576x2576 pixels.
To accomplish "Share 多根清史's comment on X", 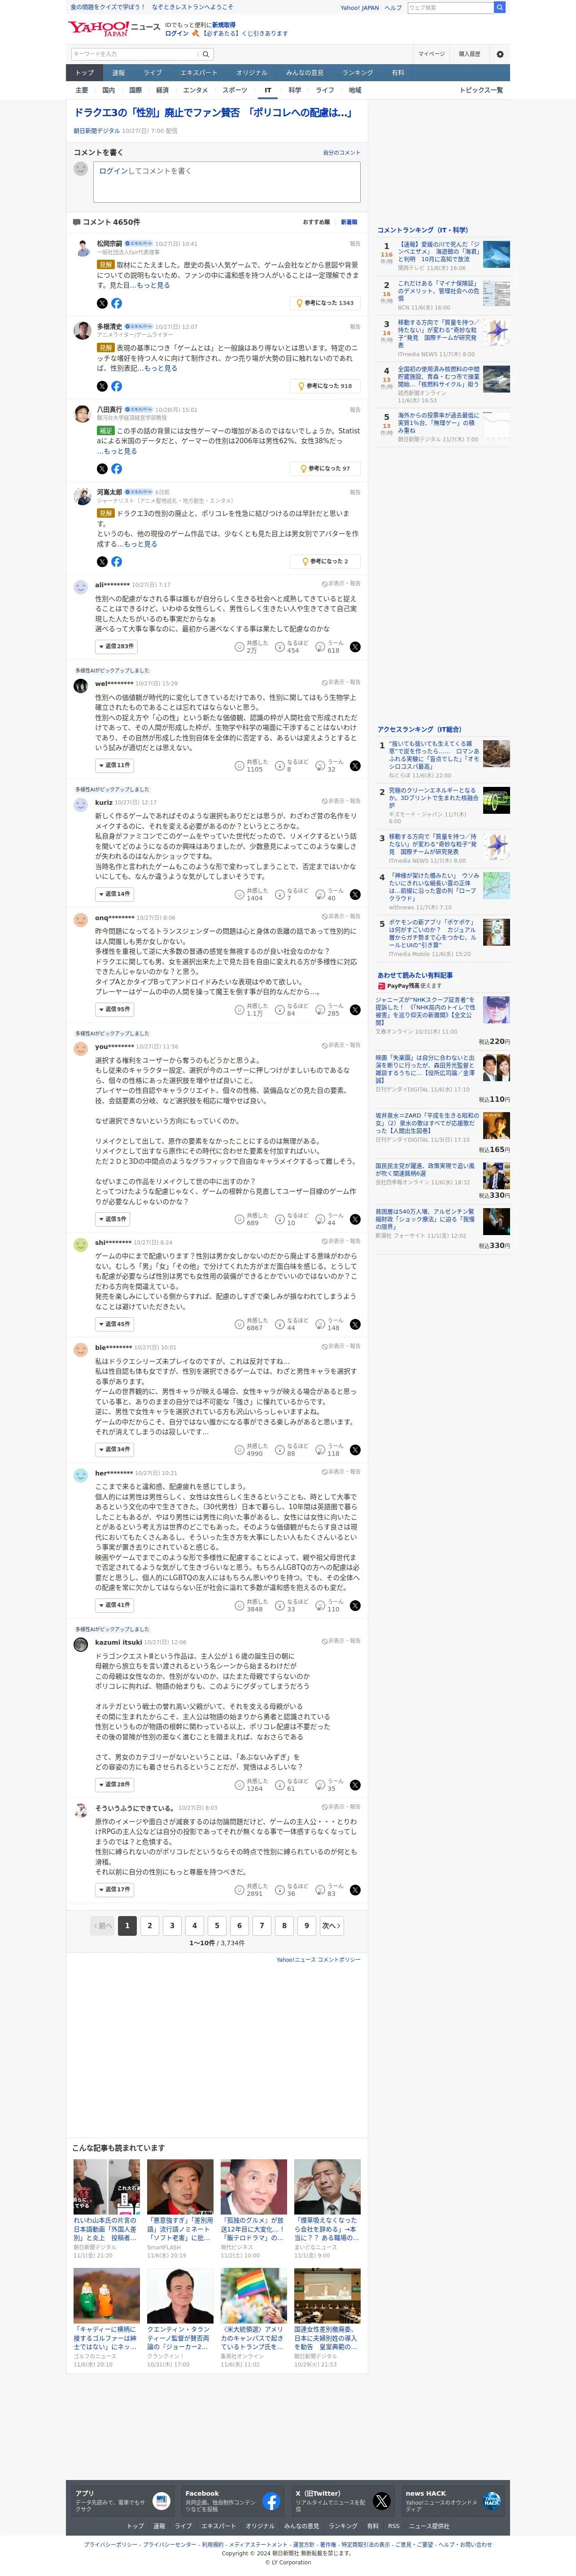I will pos(102,386).
